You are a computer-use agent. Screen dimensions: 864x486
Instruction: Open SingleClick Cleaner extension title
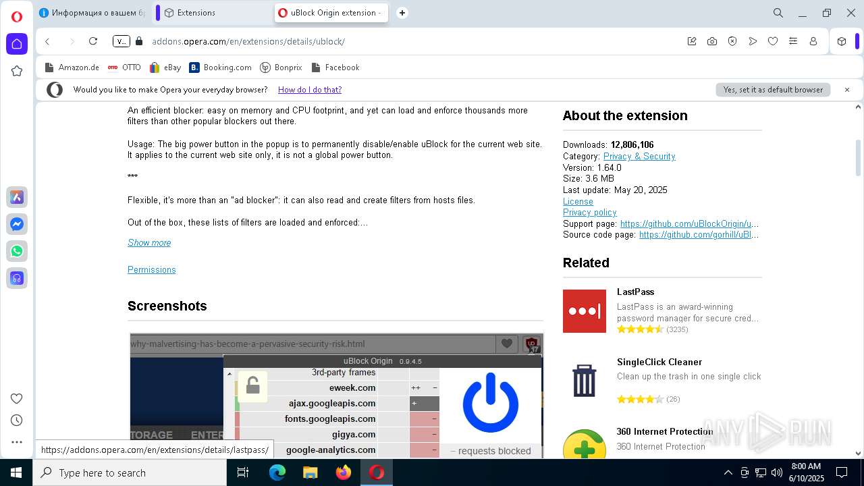point(659,362)
